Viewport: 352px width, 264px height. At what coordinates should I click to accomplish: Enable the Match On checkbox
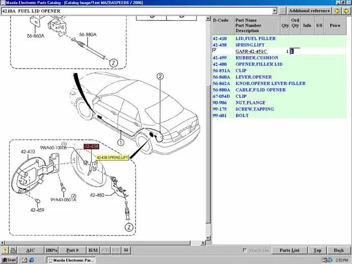pos(245,250)
